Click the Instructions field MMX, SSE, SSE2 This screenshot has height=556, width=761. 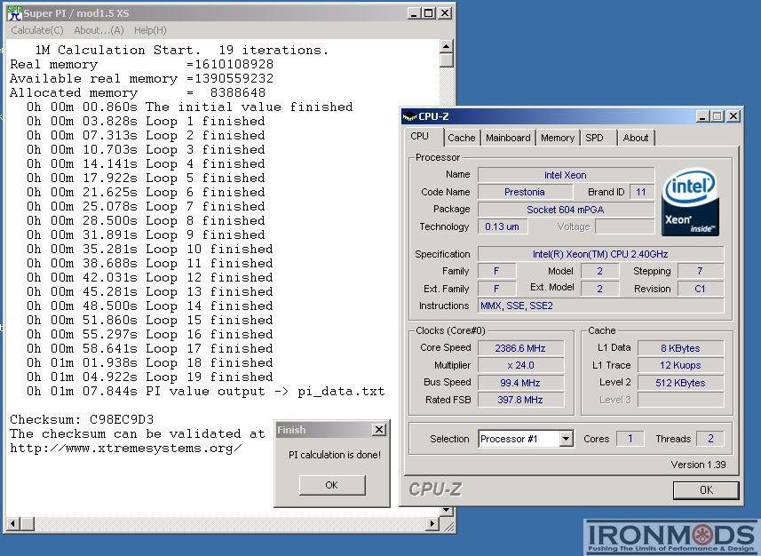pos(601,306)
